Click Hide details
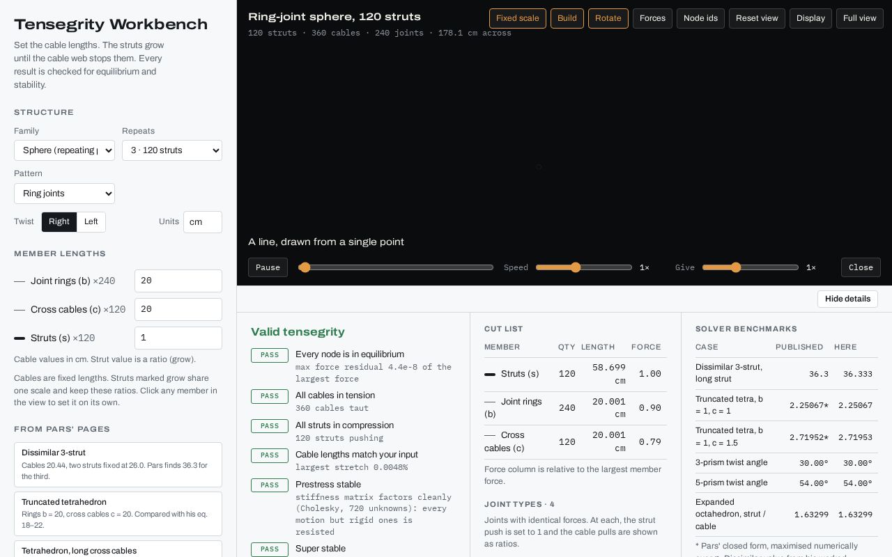This screenshot has width=892, height=557. click(x=847, y=299)
